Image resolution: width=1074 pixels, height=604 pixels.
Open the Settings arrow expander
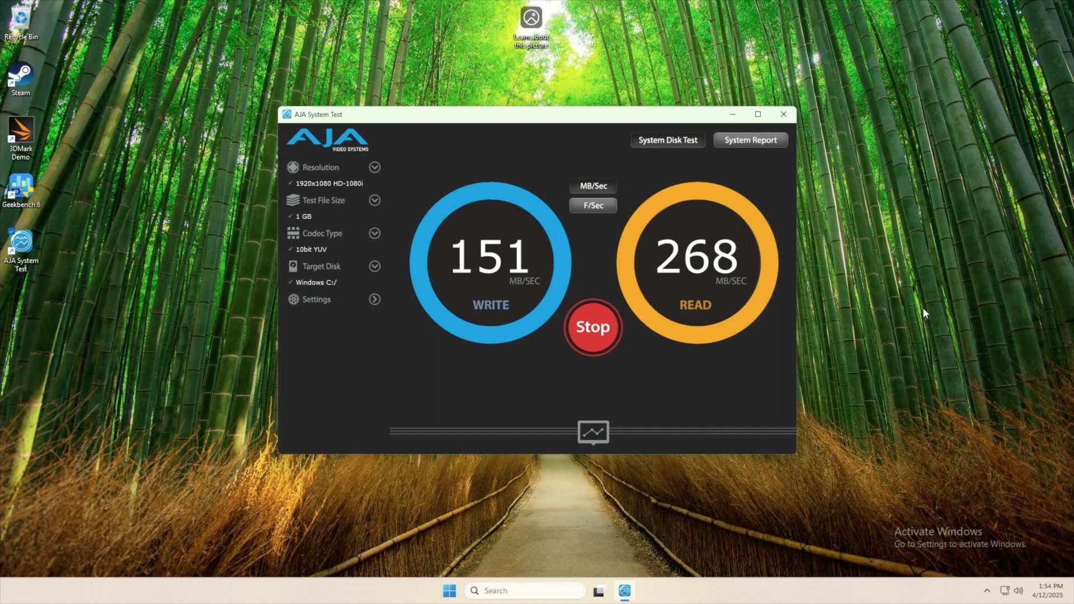pyautogui.click(x=375, y=299)
